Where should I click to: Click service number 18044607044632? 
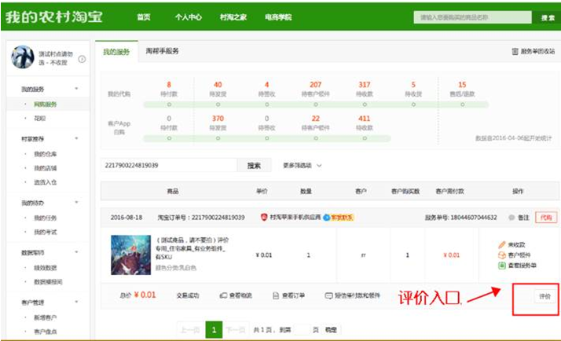(x=474, y=218)
